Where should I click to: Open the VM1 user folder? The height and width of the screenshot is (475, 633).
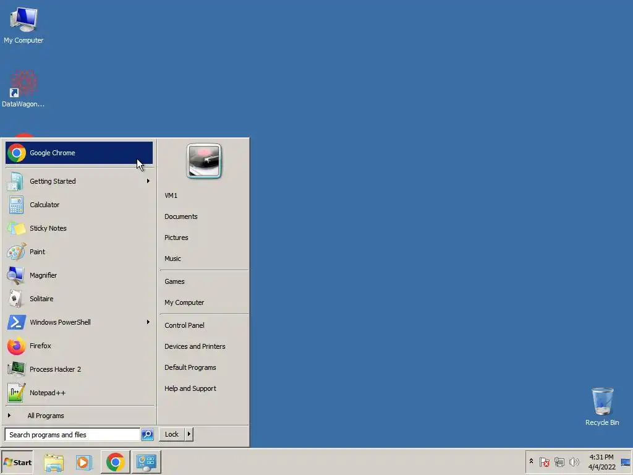(171, 195)
